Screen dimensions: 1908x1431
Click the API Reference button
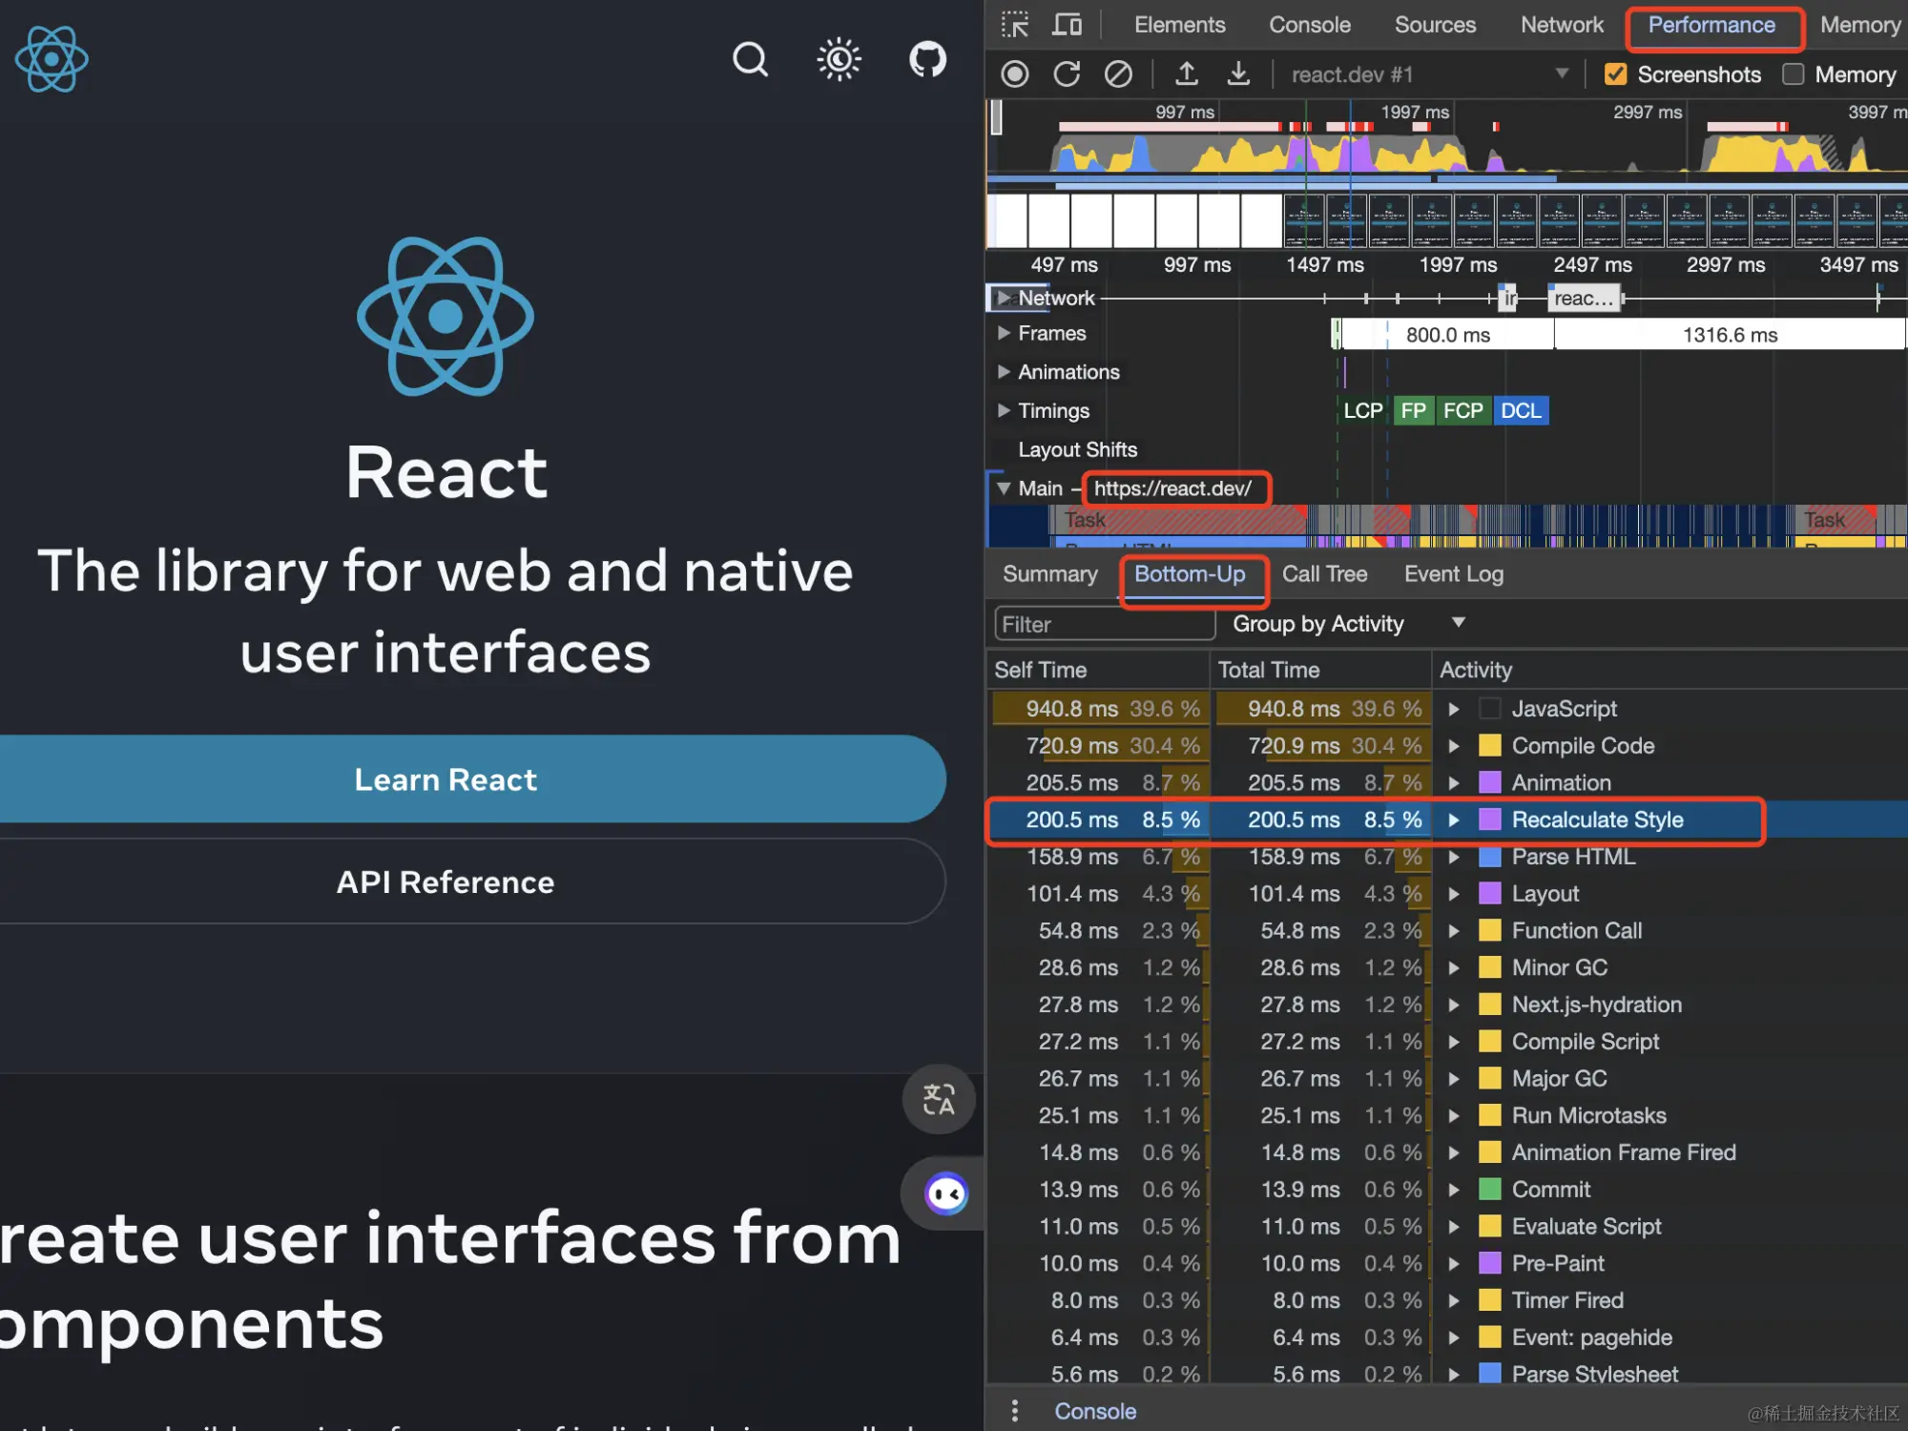point(446,881)
